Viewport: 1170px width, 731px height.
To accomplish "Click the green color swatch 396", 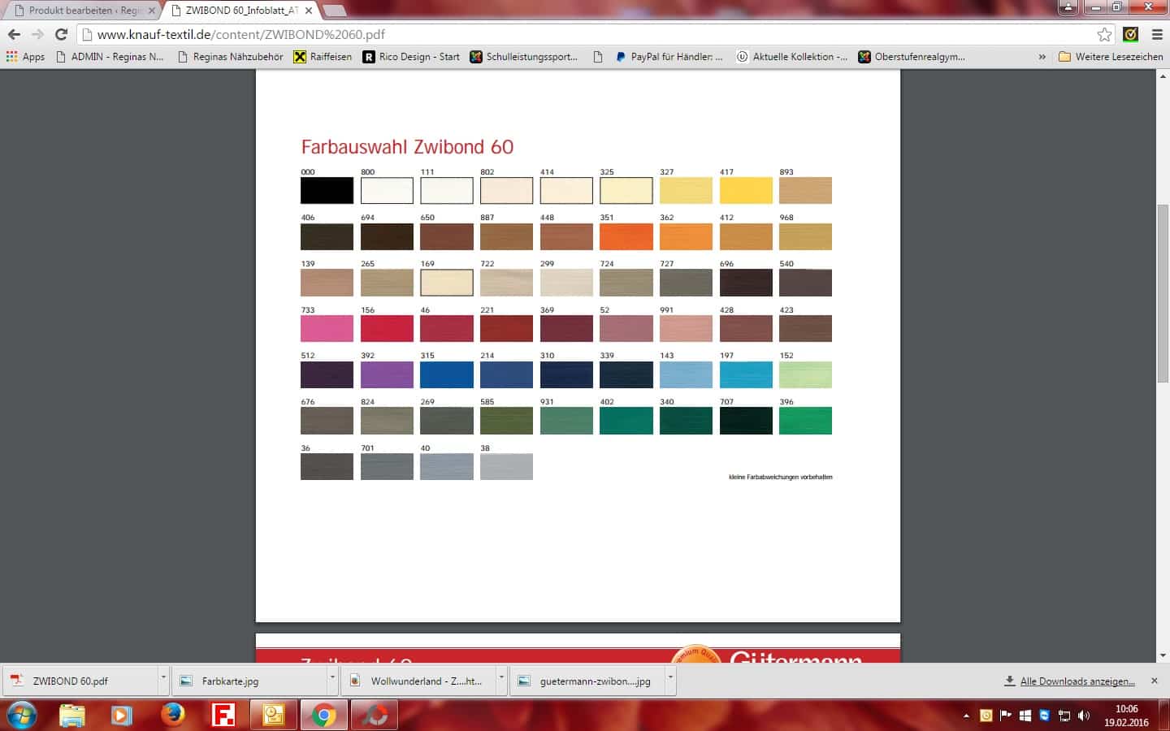I will 805,421.
